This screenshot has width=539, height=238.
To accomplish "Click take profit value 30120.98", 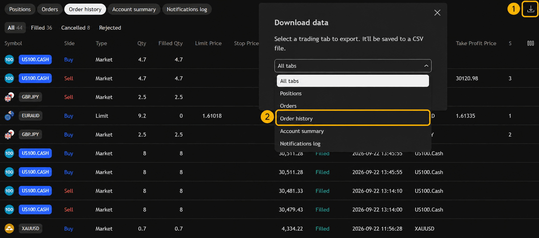I will (467, 78).
